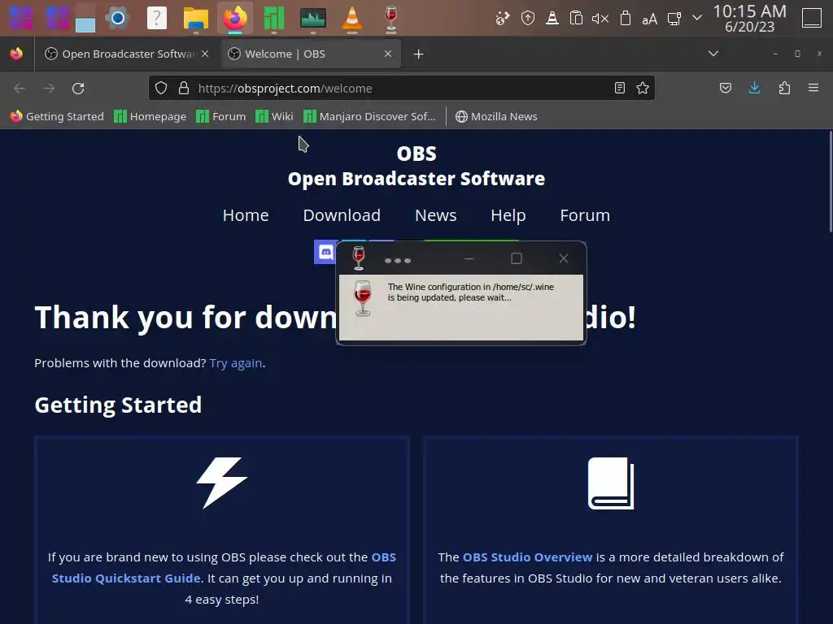
Task: Open the OBS Studio Quickstart Guide link
Action: pyautogui.click(x=224, y=568)
